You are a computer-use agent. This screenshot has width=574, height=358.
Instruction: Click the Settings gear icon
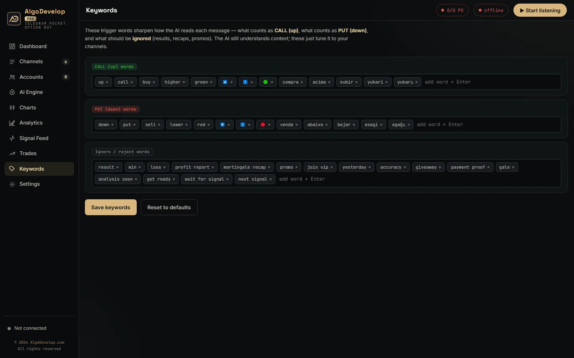12,184
